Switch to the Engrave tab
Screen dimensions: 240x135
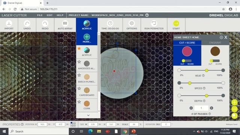(215, 43)
